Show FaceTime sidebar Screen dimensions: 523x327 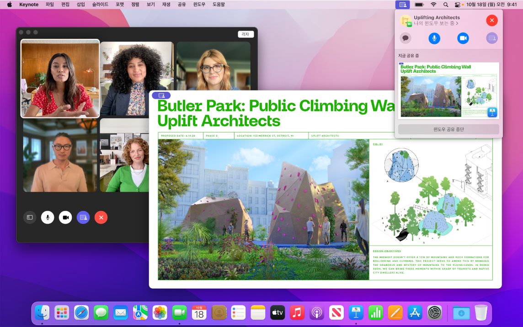click(x=30, y=217)
